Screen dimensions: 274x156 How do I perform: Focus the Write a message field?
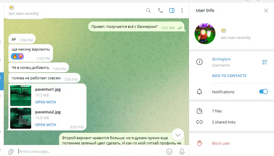click(91, 151)
